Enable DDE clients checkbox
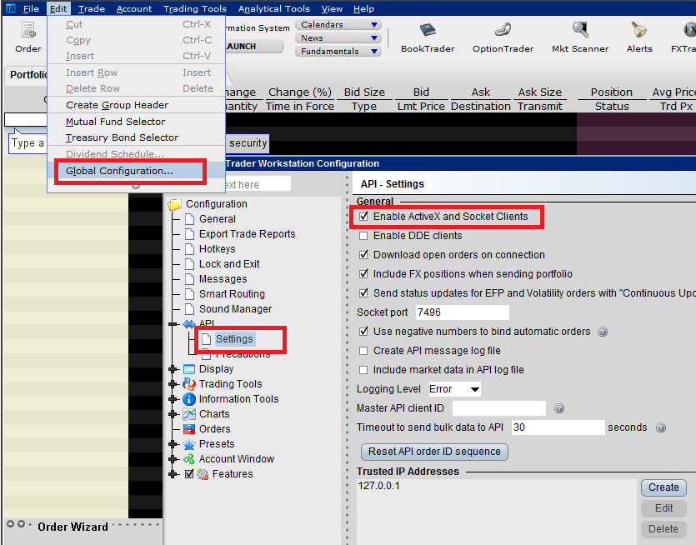 (363, 236)
